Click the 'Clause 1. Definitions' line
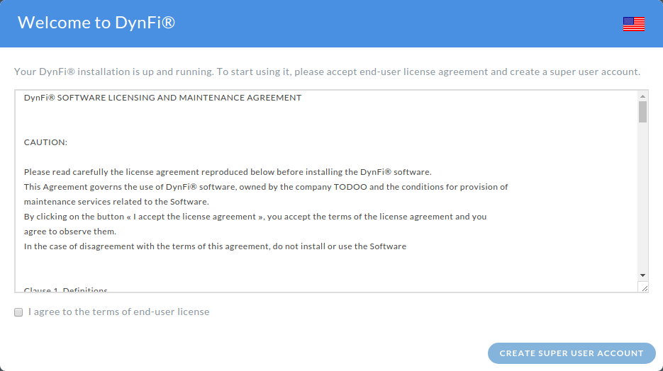 (x=65, y=290)
